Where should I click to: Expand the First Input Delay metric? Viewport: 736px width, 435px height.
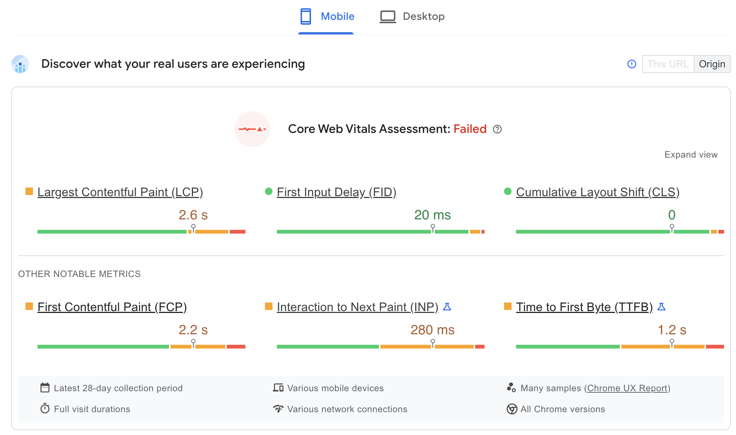(337, 192)
